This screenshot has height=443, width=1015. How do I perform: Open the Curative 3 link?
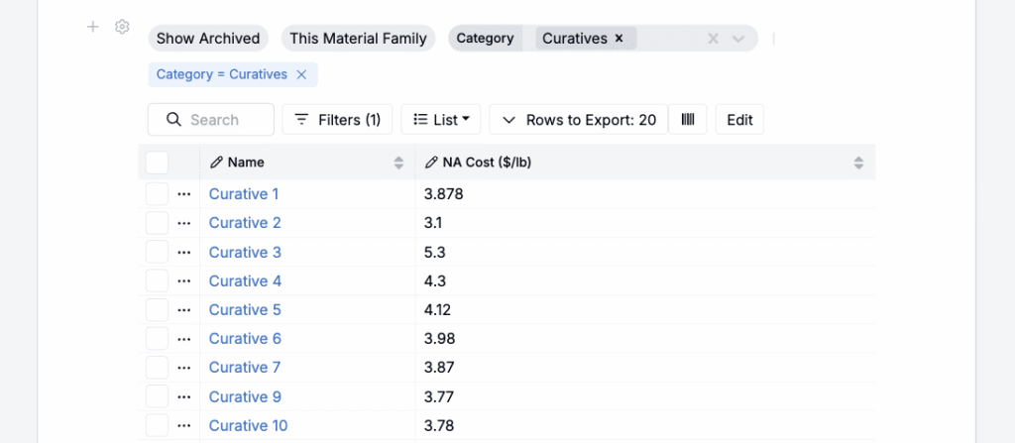click(245, 252)
